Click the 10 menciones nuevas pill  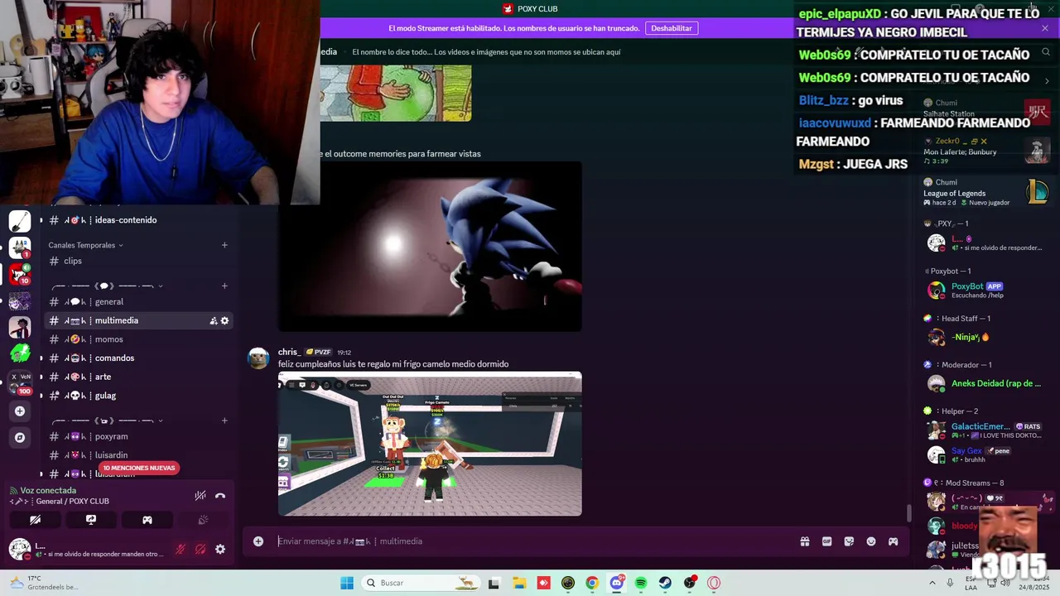tap(139, 468)
